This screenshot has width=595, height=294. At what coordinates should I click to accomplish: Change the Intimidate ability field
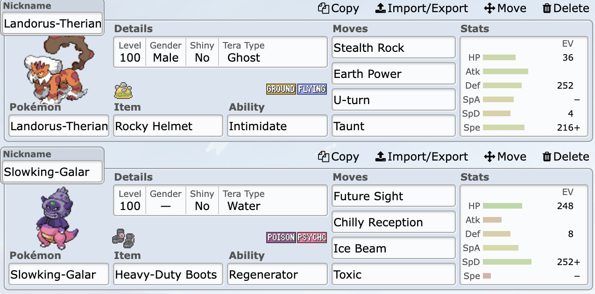click(x=277, y=126)
